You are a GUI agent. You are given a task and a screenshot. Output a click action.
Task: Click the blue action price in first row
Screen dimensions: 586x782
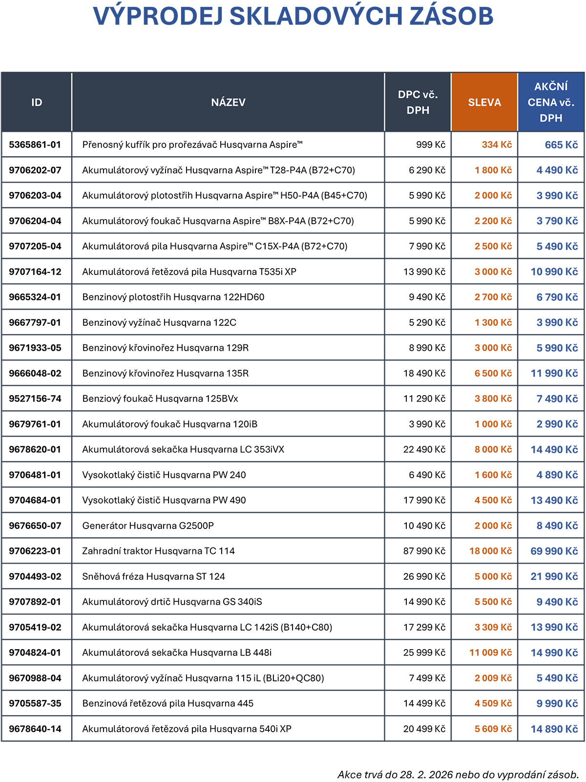point(557,145)
